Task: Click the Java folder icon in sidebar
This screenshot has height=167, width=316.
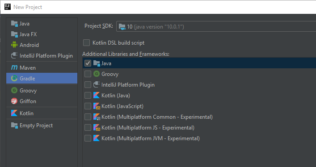Action: pos(14,24)
